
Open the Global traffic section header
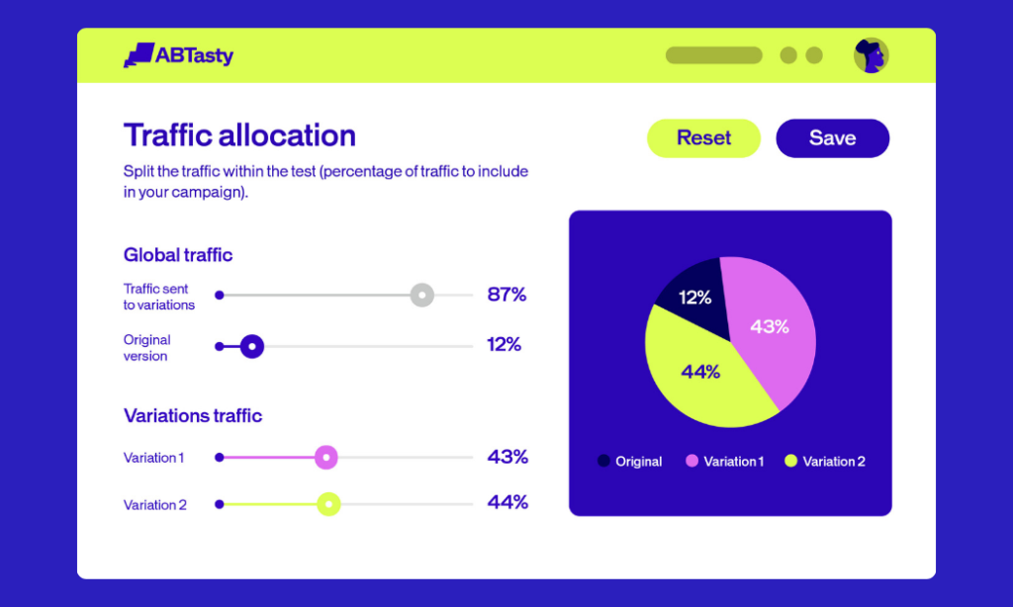pyautogui.click(x=178, y=255)
